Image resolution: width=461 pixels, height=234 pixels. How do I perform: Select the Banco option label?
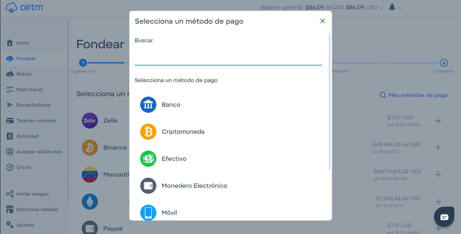point(171,105)
